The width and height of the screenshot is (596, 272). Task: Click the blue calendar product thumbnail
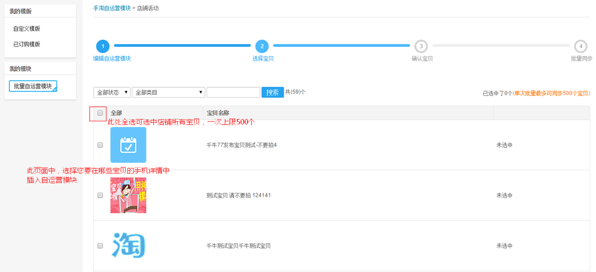128,145
